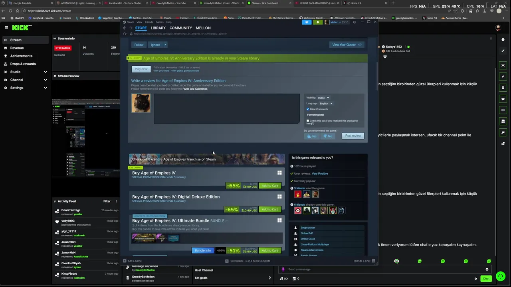Expand the Channel menu chevron

[46, 80]
